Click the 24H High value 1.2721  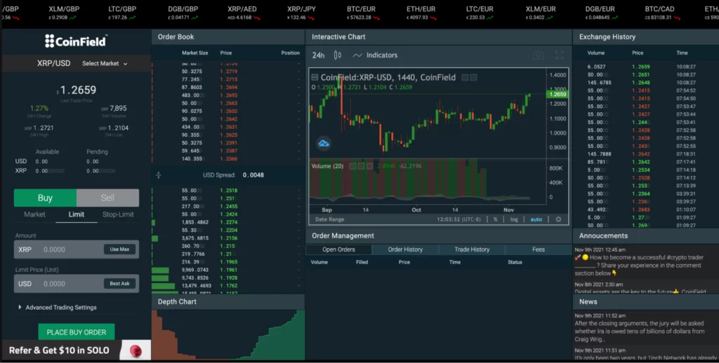(43, 128)
